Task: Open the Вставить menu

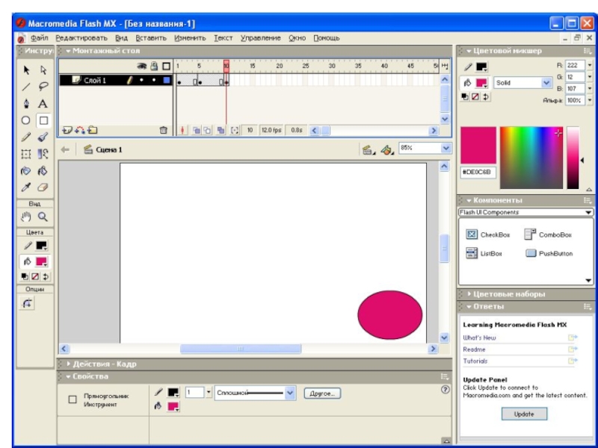Action: pyautogui.click(x=151, y=38)
